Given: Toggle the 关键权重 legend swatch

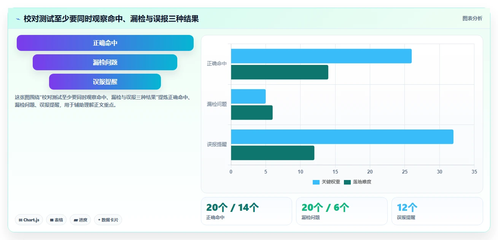Looking at the screenshot, I should [x=316, y=182].
